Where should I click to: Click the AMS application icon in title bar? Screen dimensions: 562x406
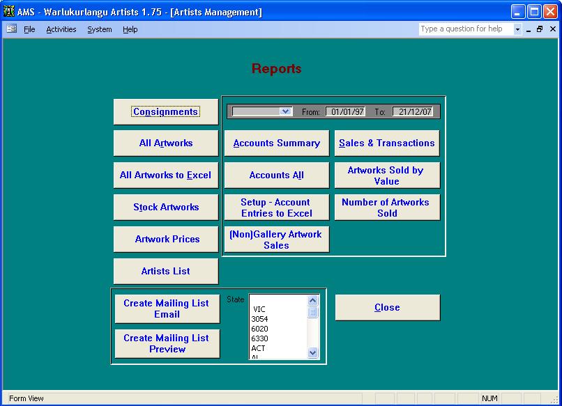(x=8, y=11)
